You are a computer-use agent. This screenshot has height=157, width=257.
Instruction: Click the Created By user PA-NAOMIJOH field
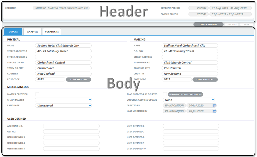(174, 106)
